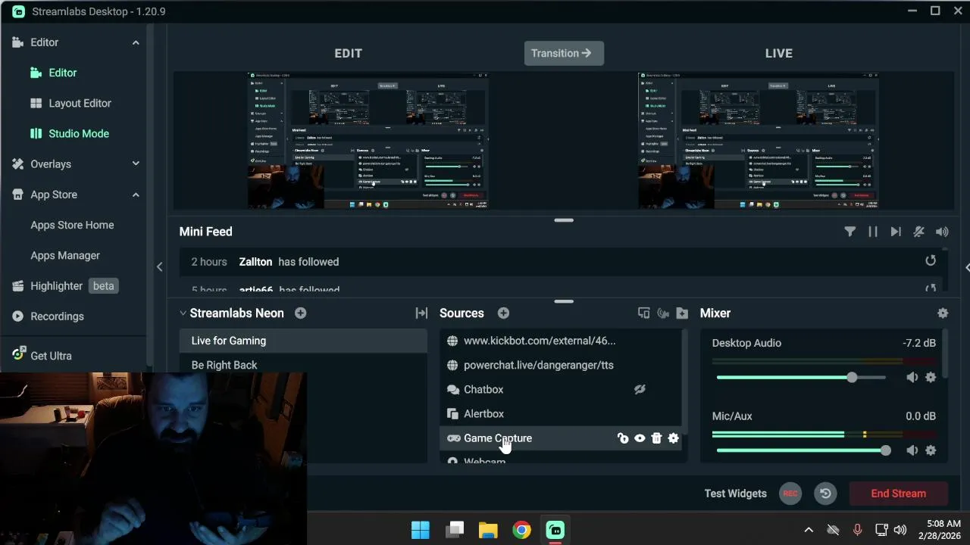Go to Apps Store Home
Screen dimensions: 970x545
[x=72, y=225]
